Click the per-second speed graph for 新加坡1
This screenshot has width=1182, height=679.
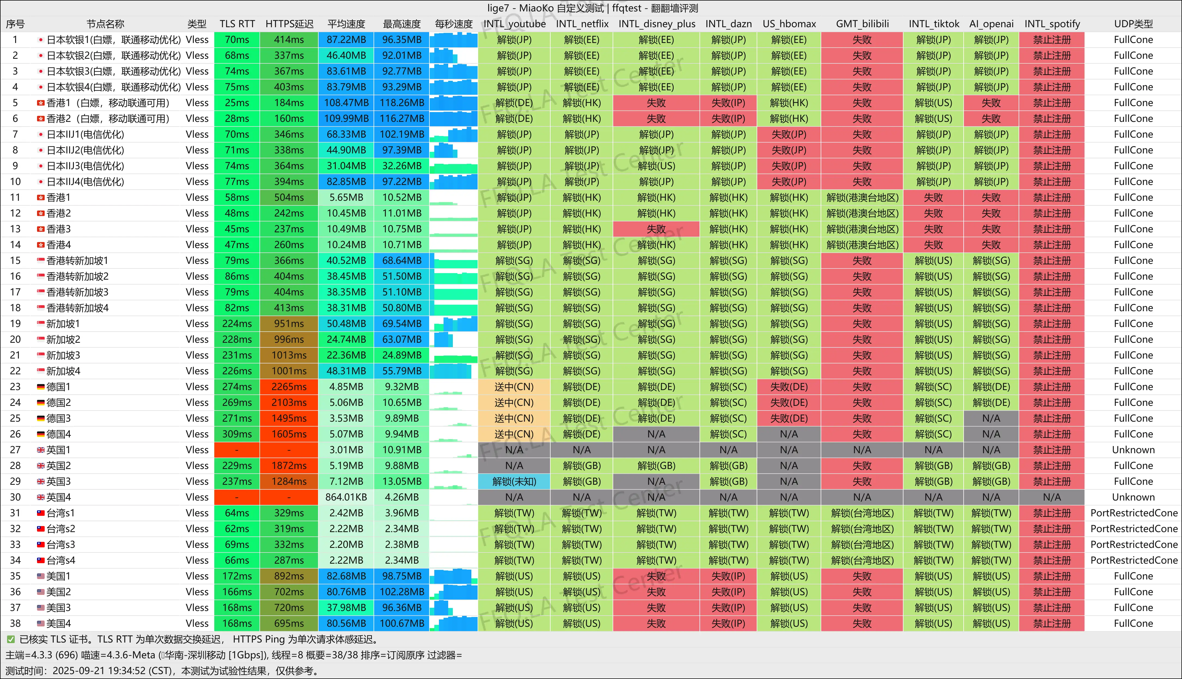tap(454, 324)
